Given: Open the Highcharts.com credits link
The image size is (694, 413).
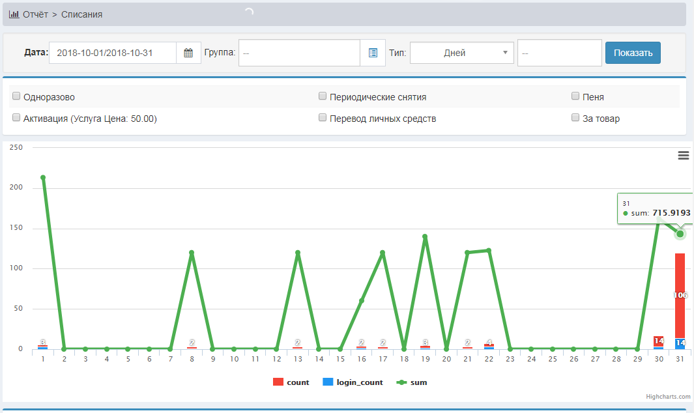Looking at the screenshot, I should tap(665, 396).
